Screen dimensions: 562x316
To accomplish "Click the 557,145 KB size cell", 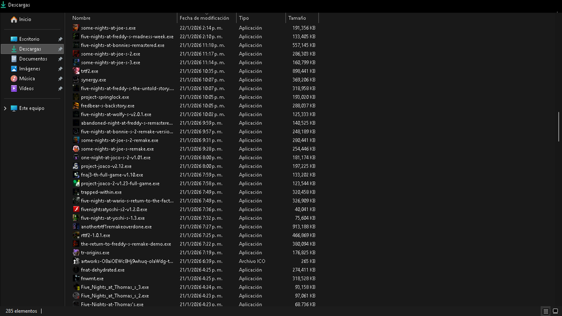I will click(304, 45).
